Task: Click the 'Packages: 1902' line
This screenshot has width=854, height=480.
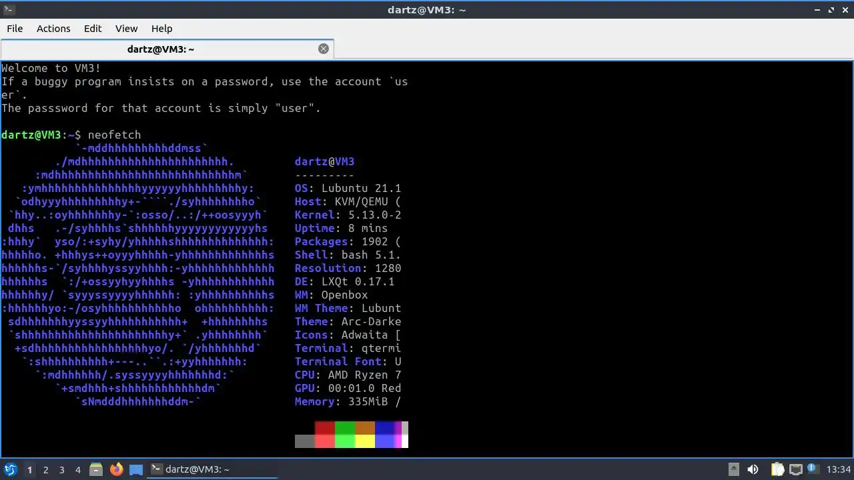Action: 348,241
